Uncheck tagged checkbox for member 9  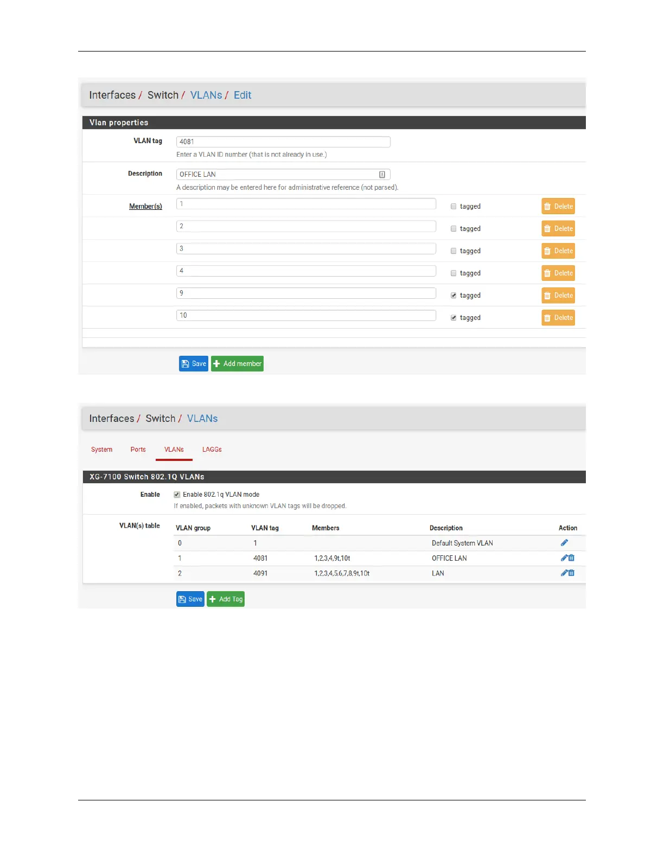click(x=454, y=296)
